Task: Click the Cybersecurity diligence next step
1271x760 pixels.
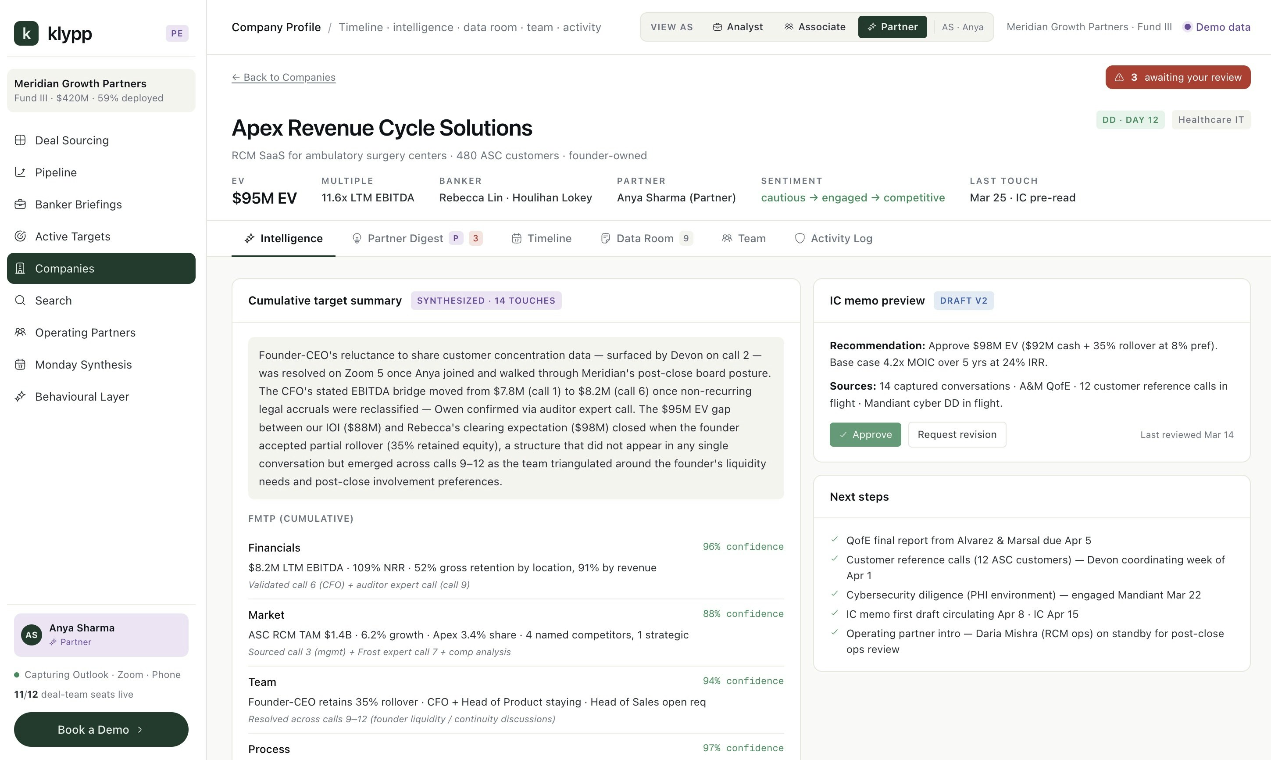Action: (1023, 595)
